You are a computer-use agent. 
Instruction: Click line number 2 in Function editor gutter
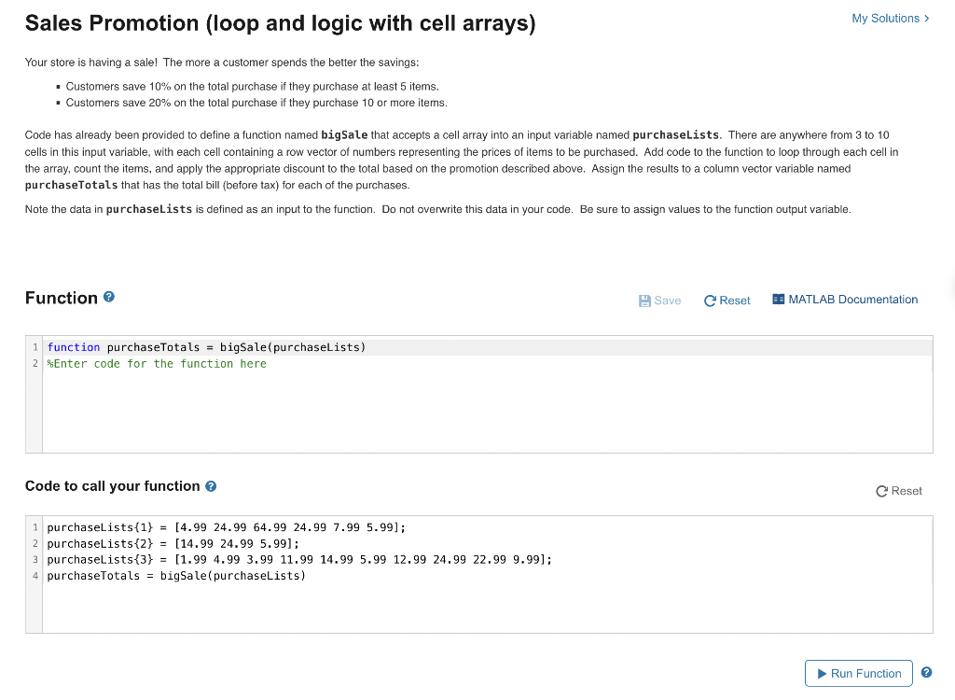click(x=35, y=363)
